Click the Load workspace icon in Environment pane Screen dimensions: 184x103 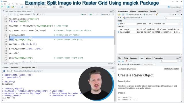119,15
